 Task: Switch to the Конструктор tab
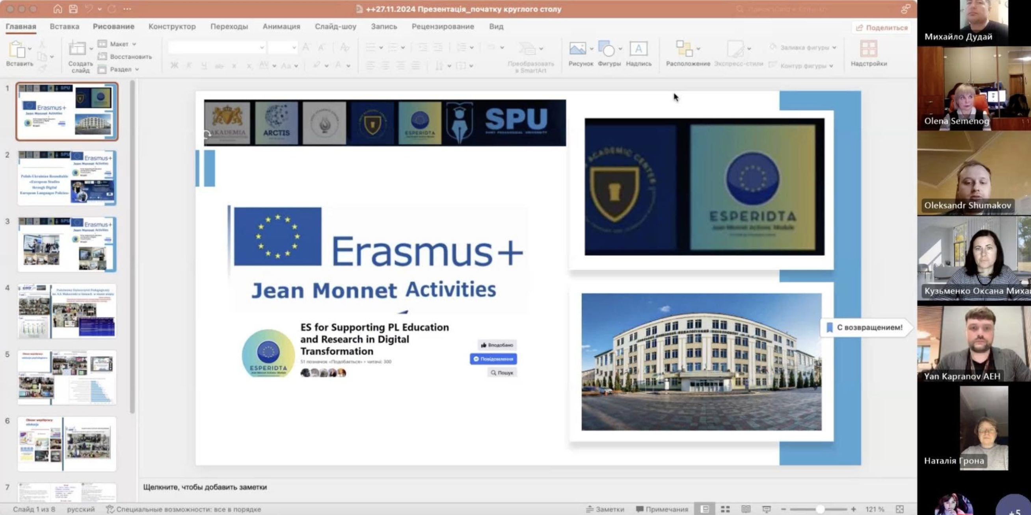click(x=172, y=26)
